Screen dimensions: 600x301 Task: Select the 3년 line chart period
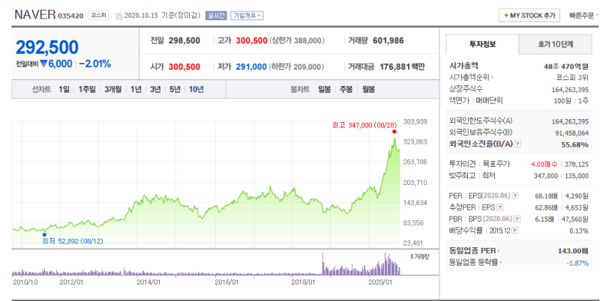coord(155,90)
